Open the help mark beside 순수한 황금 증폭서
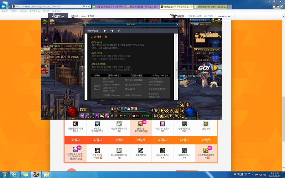The image size is (285, 178). [x=208, y=158]
